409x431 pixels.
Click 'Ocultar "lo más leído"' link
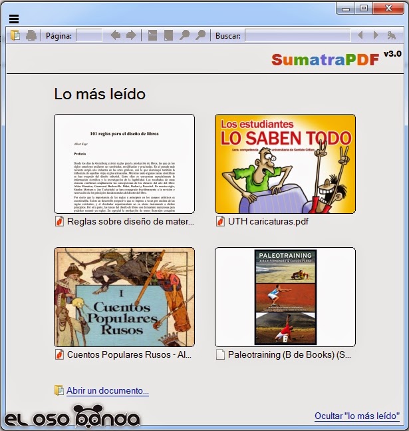(357, 416)
